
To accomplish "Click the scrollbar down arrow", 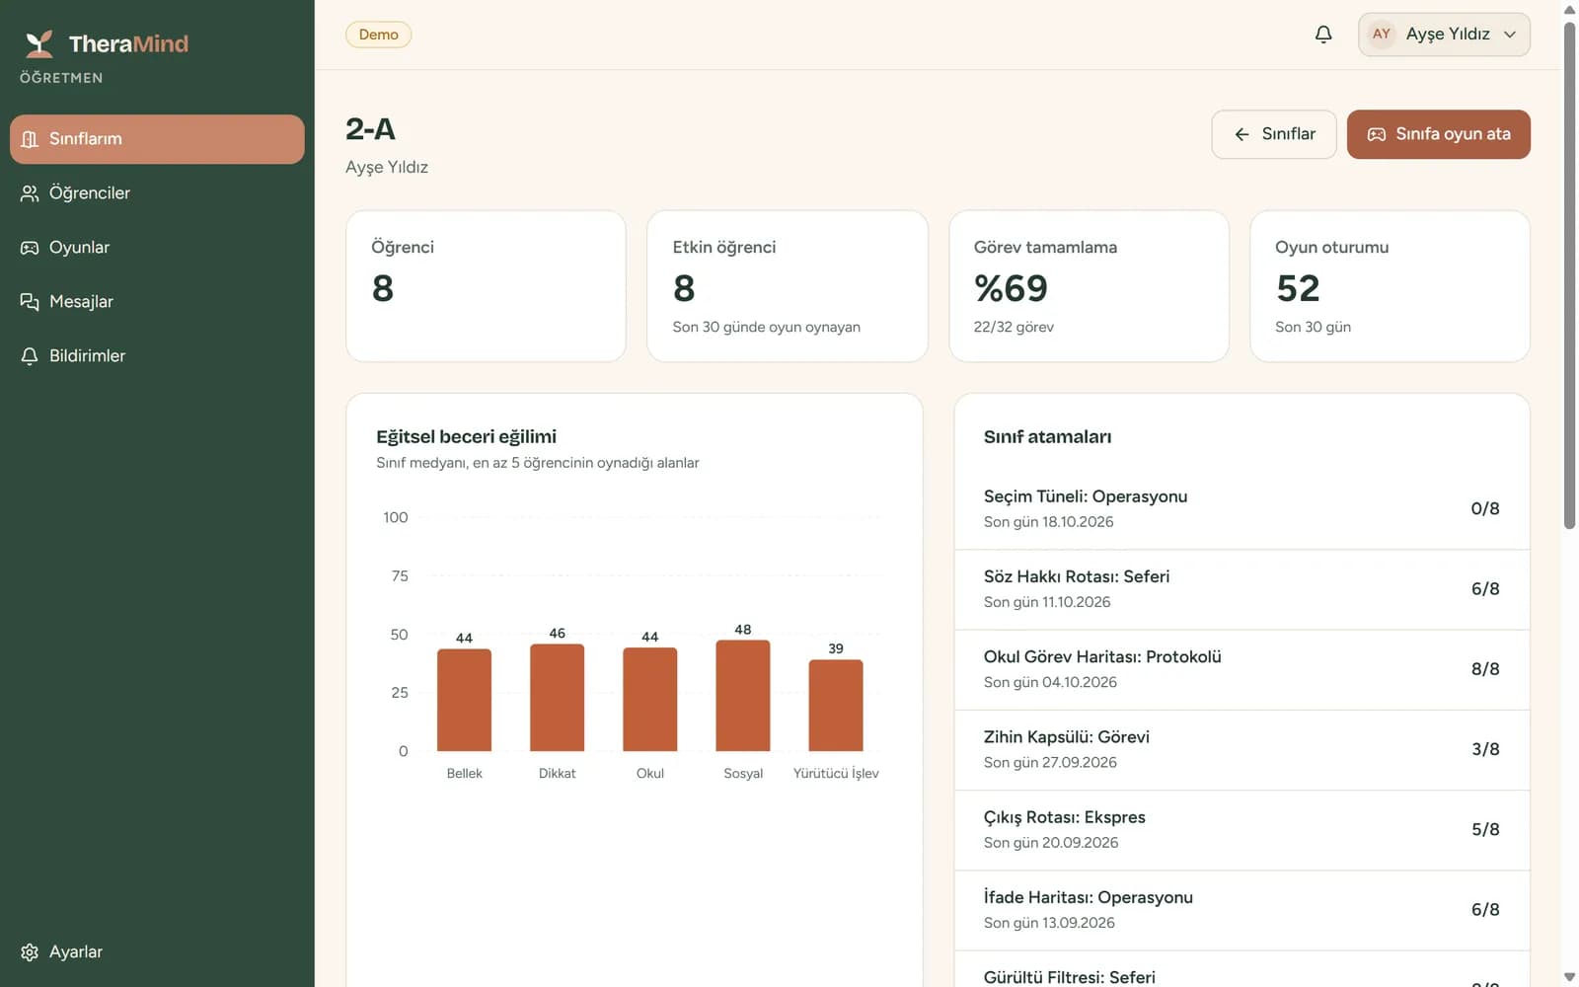I will coord(1569,977).
